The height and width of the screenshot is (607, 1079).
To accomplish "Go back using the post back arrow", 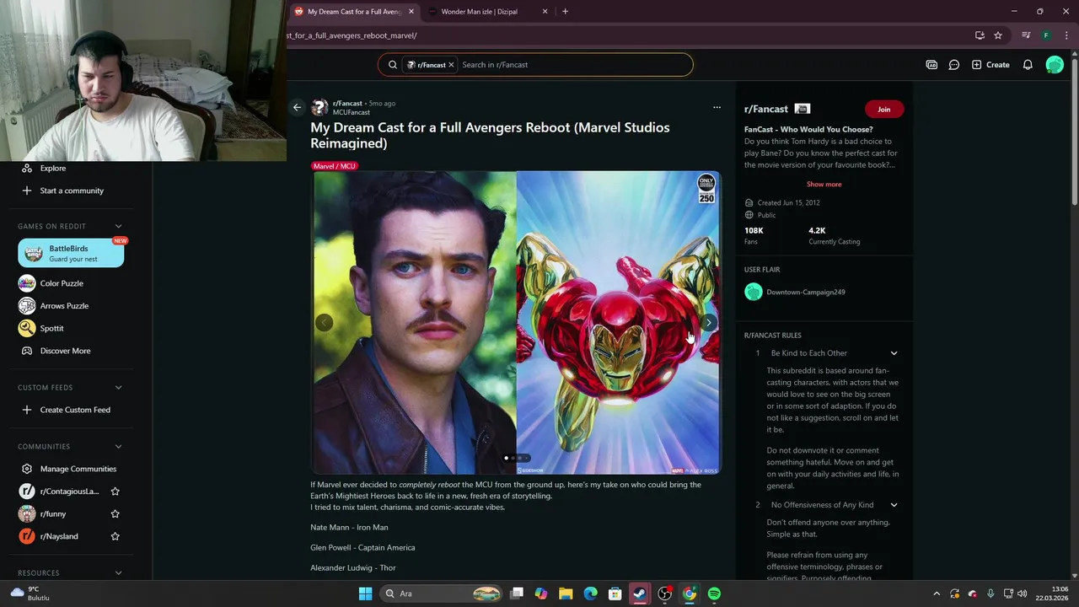I will pyautogui.click(x=297, y=107).
